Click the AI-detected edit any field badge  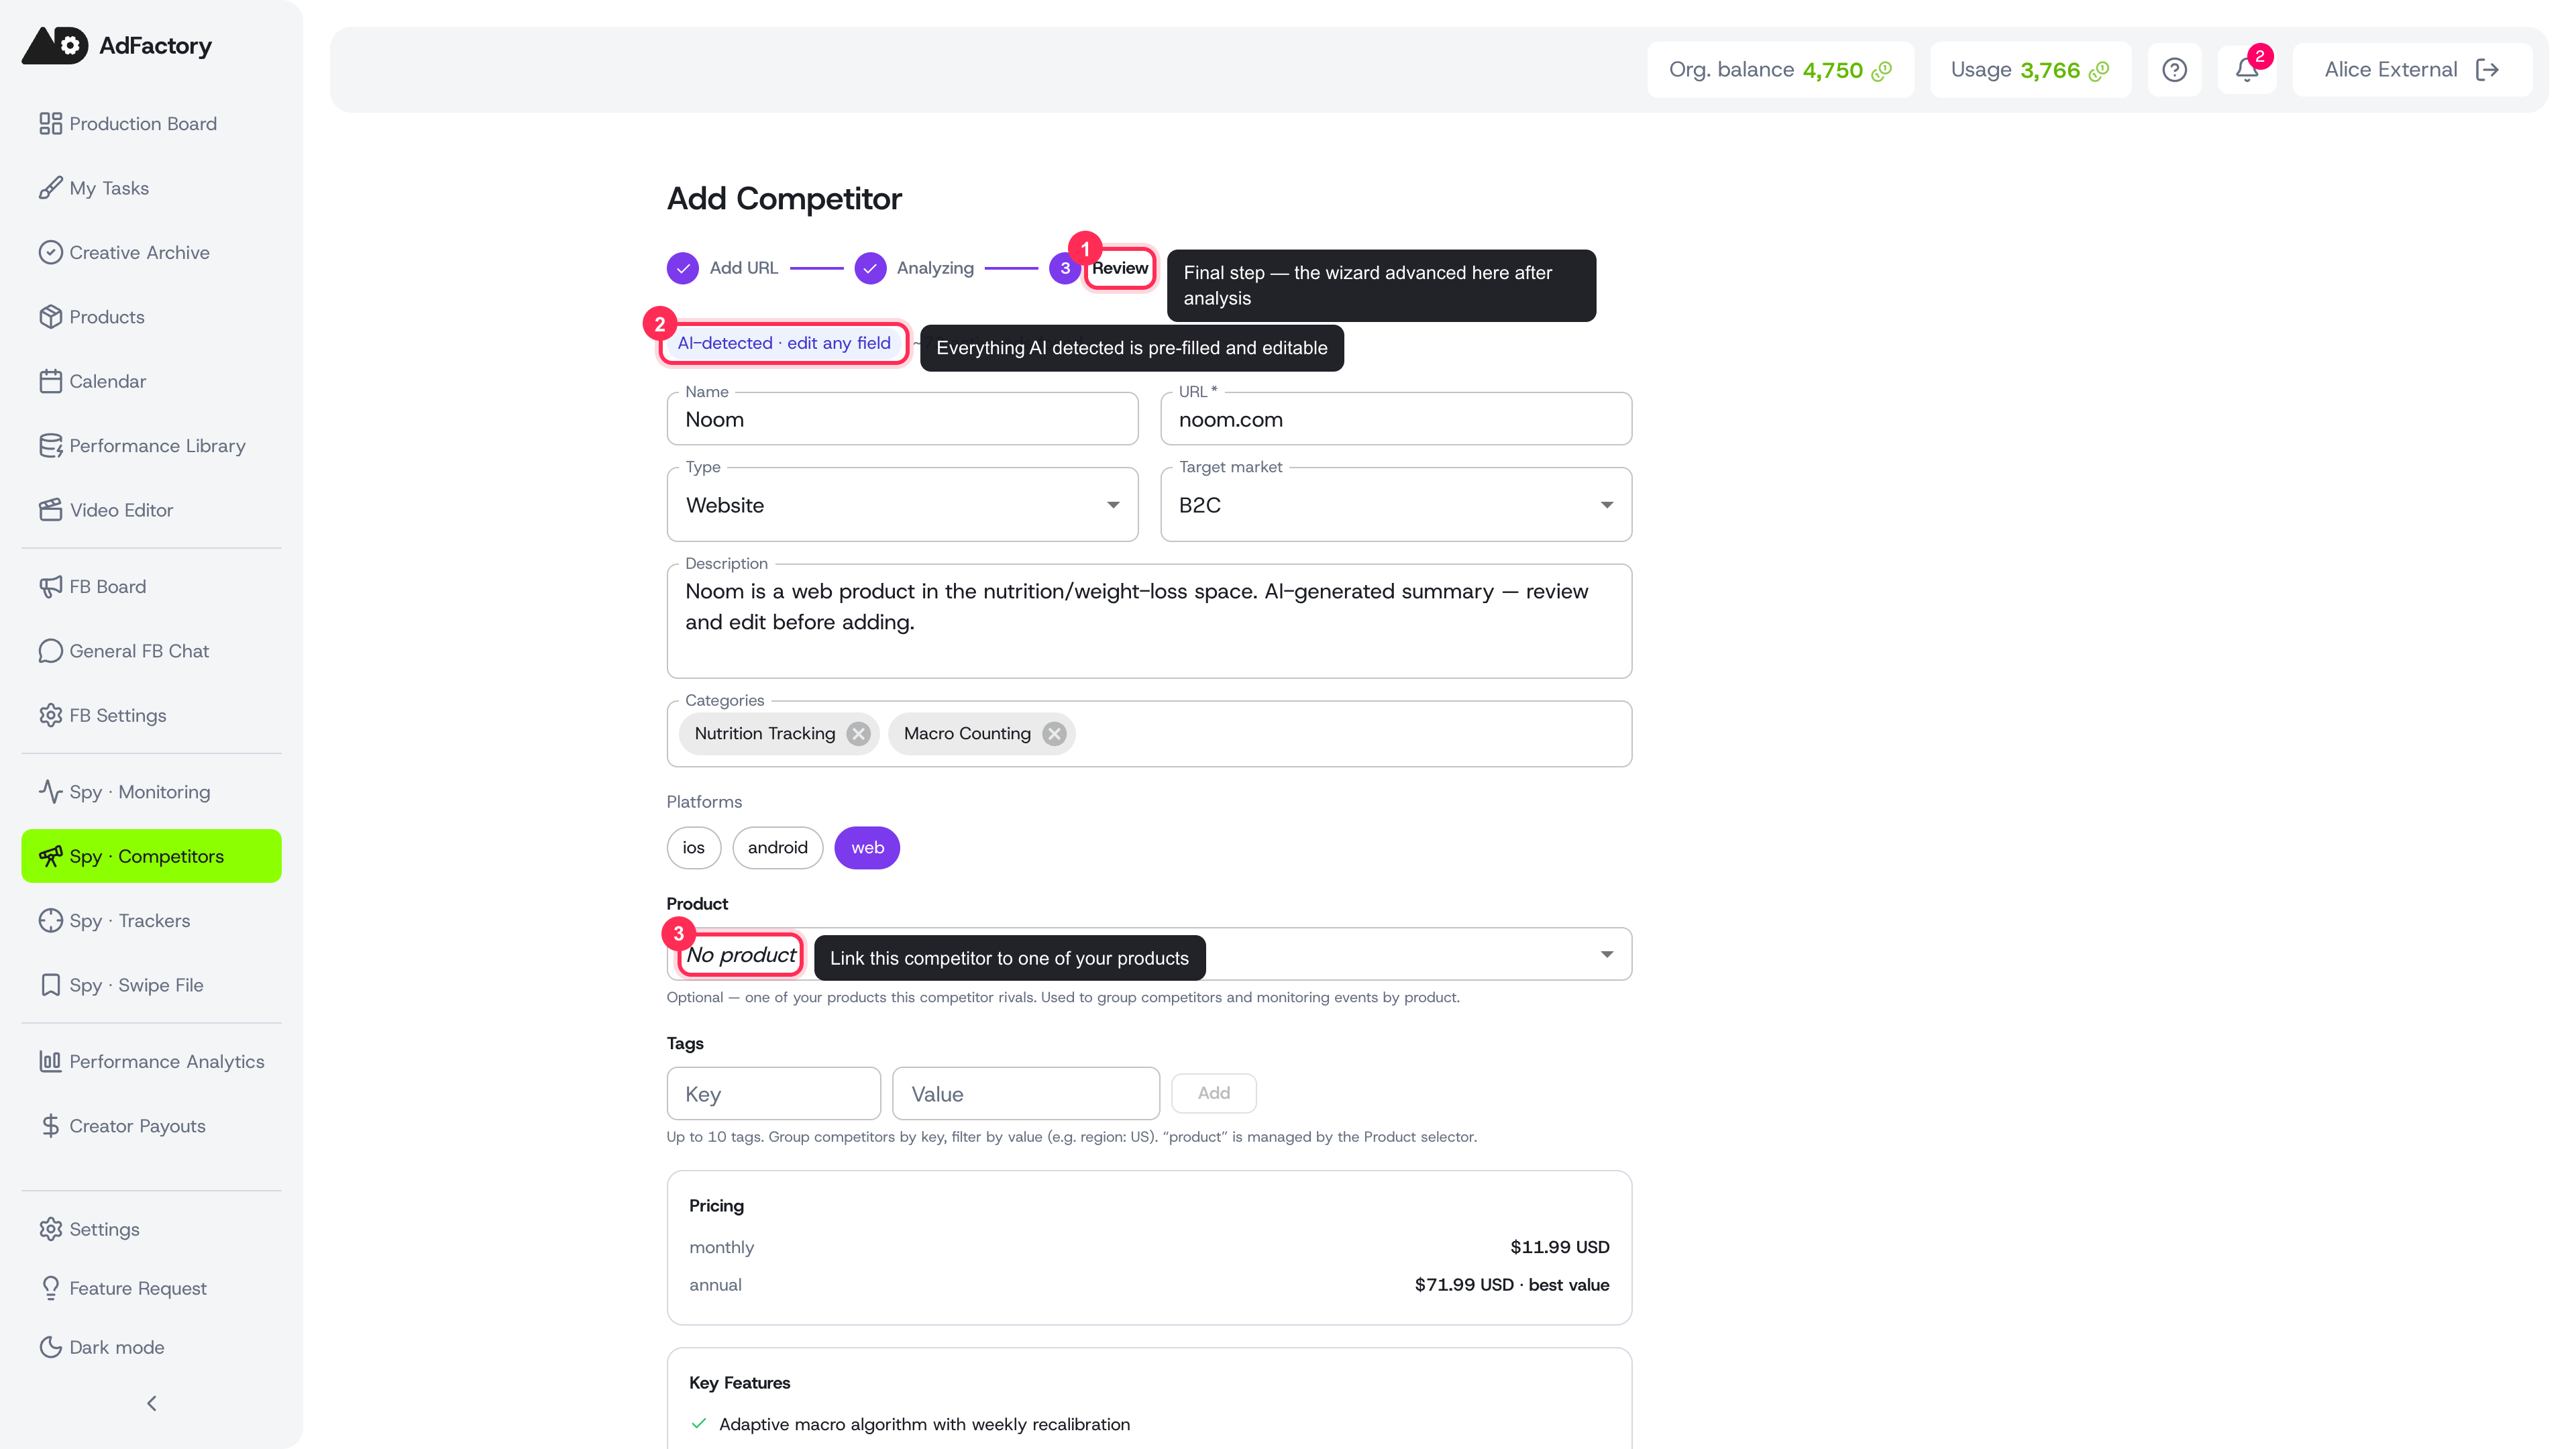[784, 343]
